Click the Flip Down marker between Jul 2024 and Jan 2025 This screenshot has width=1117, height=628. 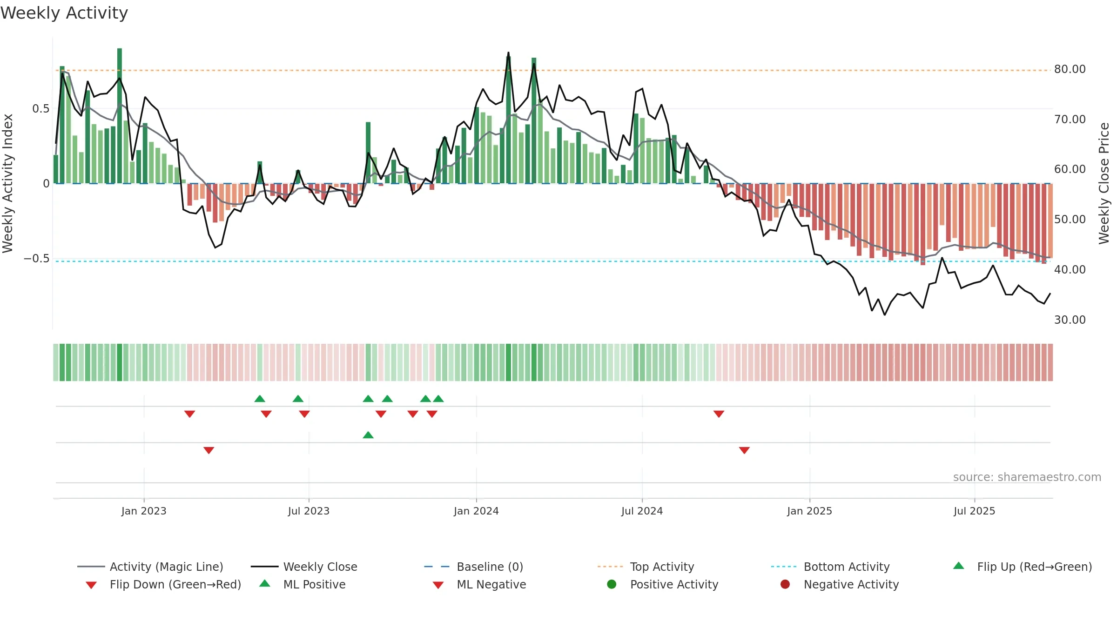pos(719,414)
